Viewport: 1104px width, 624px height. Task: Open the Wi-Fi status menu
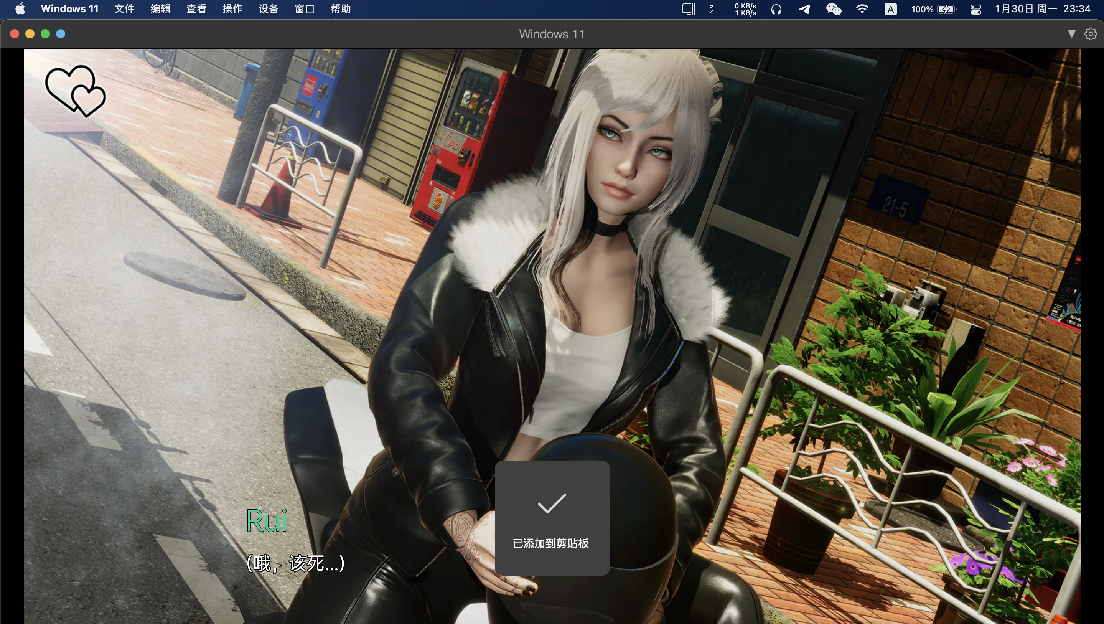862,9
